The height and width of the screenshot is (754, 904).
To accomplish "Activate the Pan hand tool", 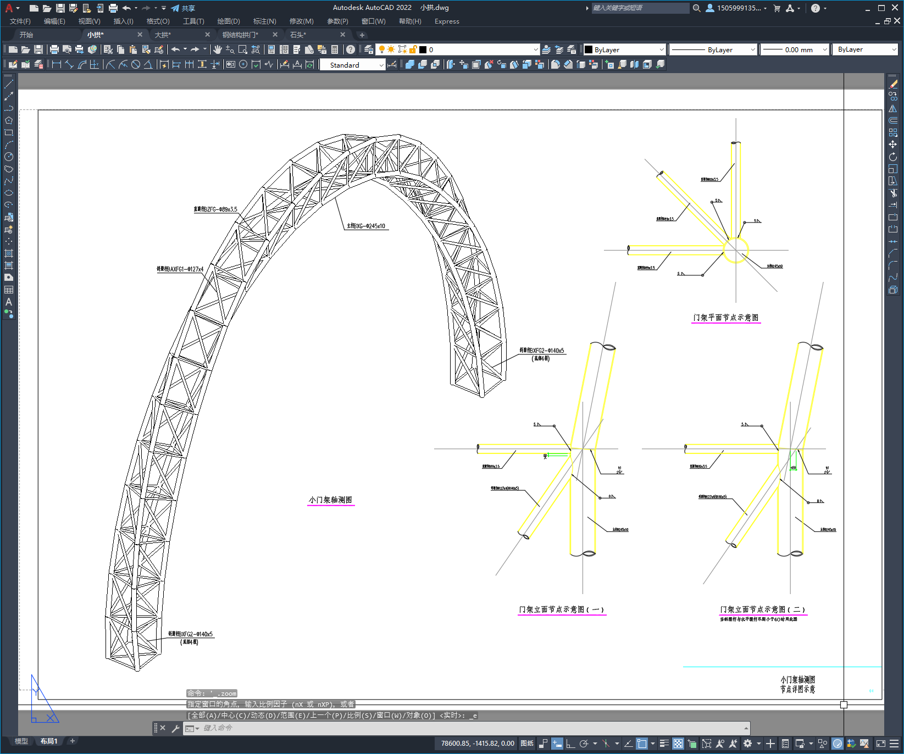I will 218,49.
